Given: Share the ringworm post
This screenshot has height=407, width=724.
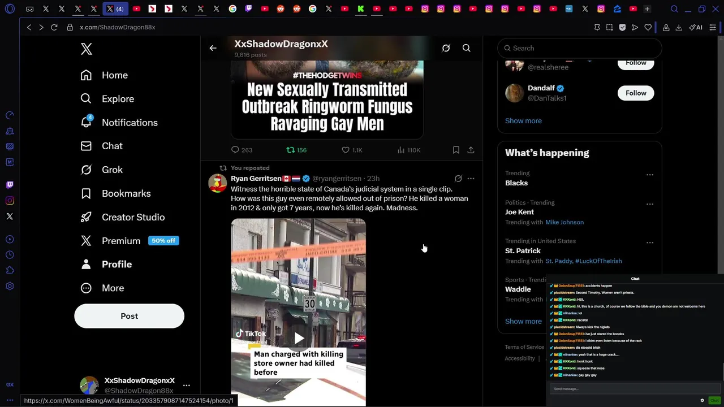Looking at the screenshot, I should (x=471, y=150).
